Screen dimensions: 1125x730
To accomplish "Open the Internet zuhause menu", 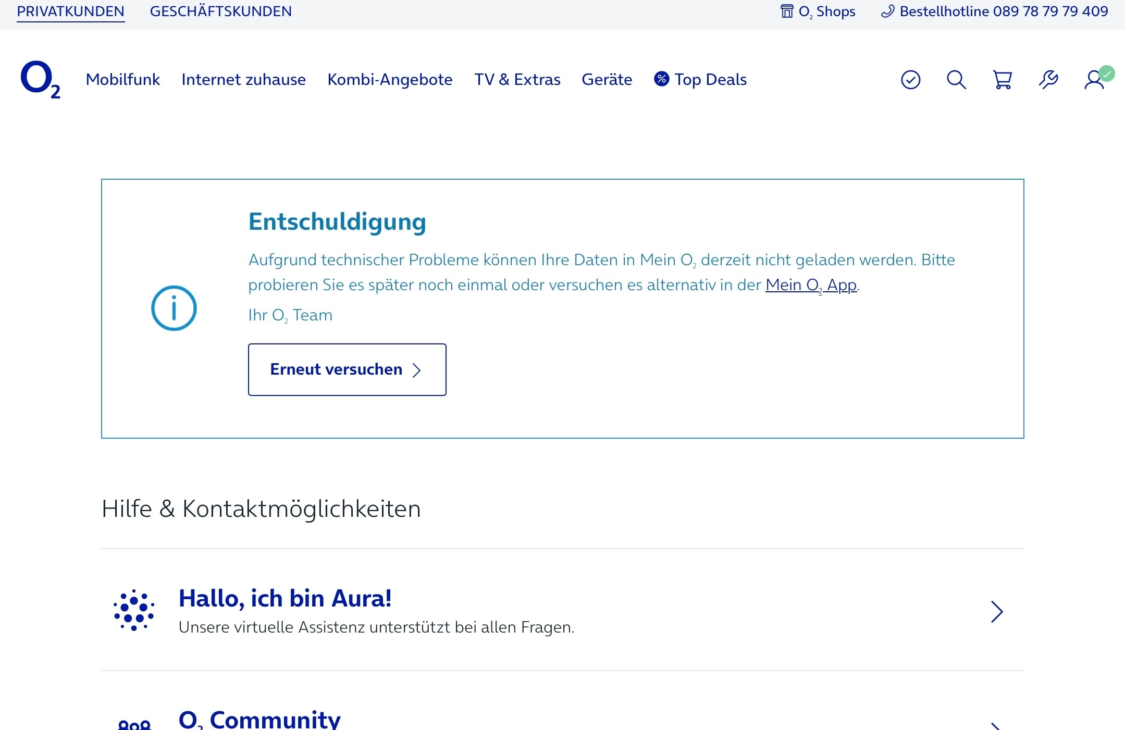I will click(243, 79).
